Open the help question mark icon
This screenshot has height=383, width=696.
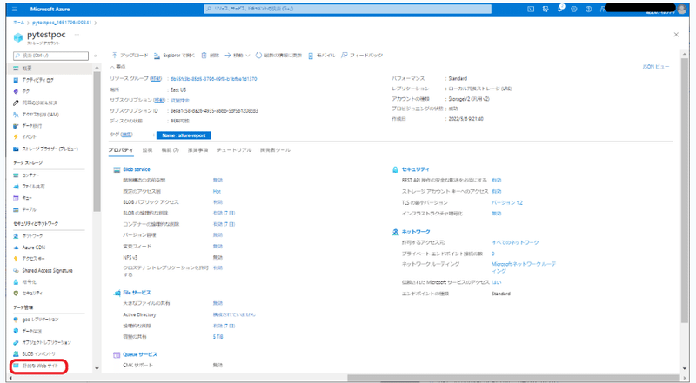pos(589,9)
